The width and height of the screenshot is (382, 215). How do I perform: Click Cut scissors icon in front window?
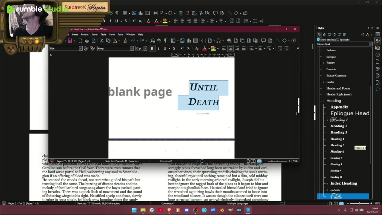click(x=101, y=41)
